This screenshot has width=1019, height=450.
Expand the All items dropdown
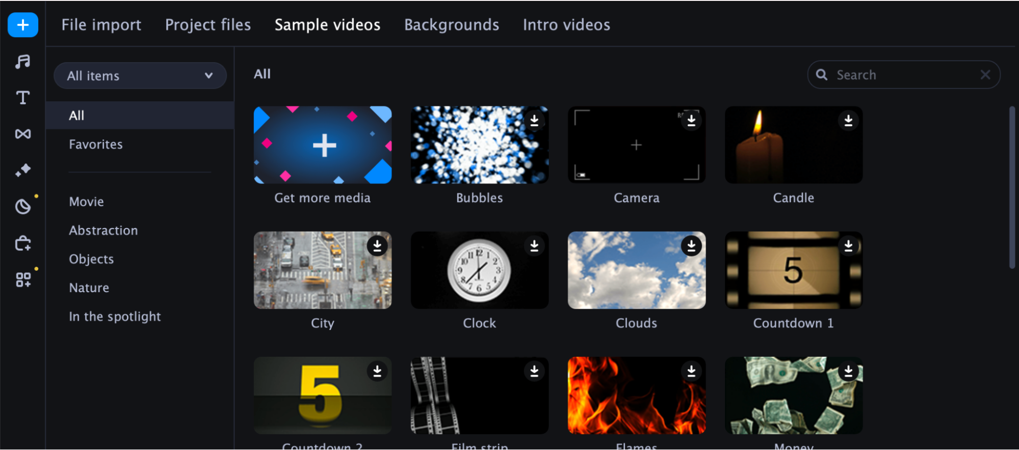point(140,76)
